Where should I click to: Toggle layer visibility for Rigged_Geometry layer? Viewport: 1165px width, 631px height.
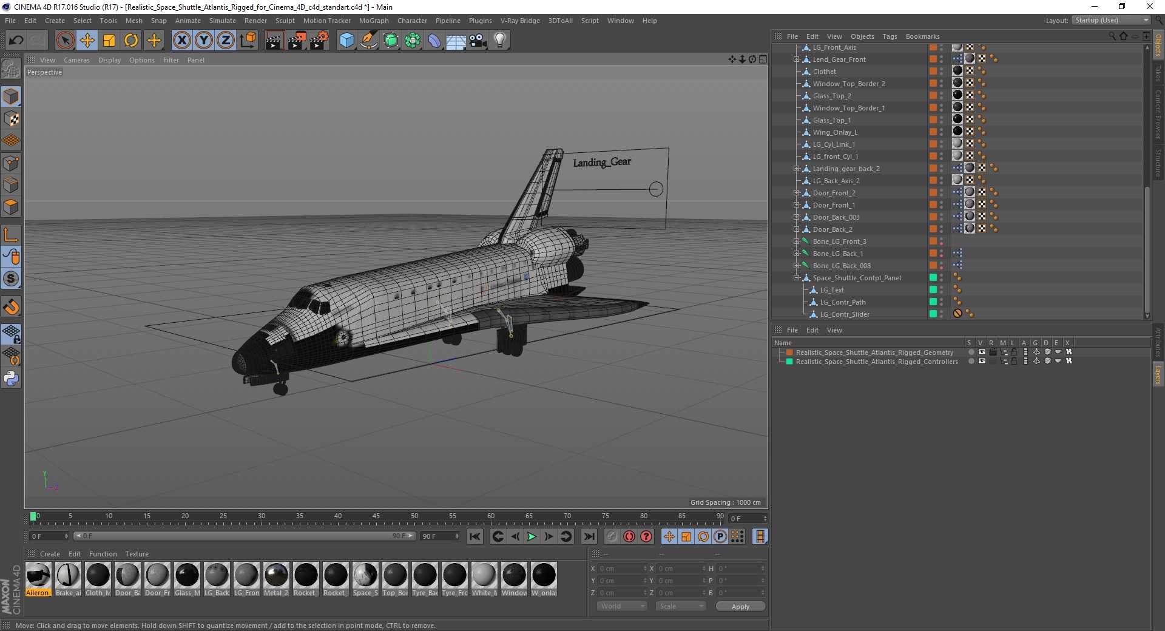click(982, 352)
